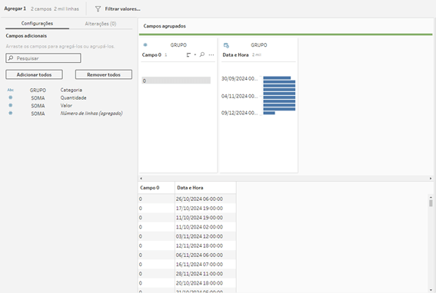Click date-time type icon on Data e Hora card
Image resolution: width=436 pixels, height=293 pixels.
(226, 45)
